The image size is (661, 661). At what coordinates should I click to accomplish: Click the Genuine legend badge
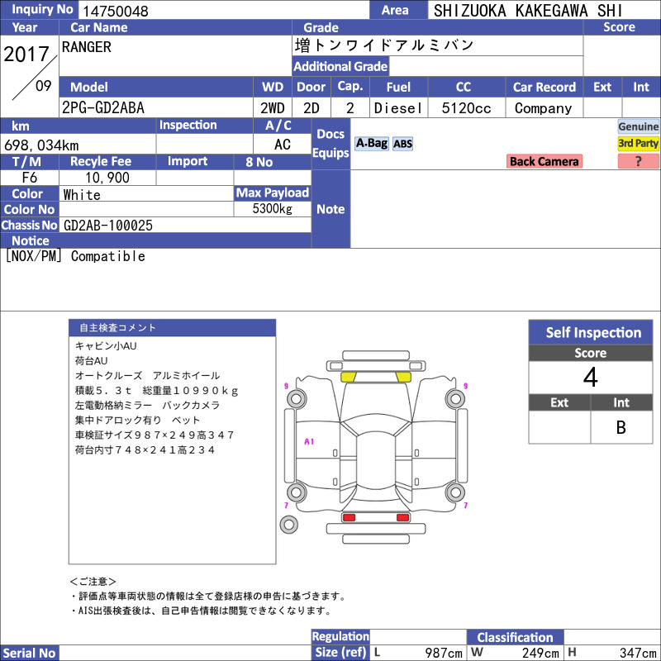(638, 126)
